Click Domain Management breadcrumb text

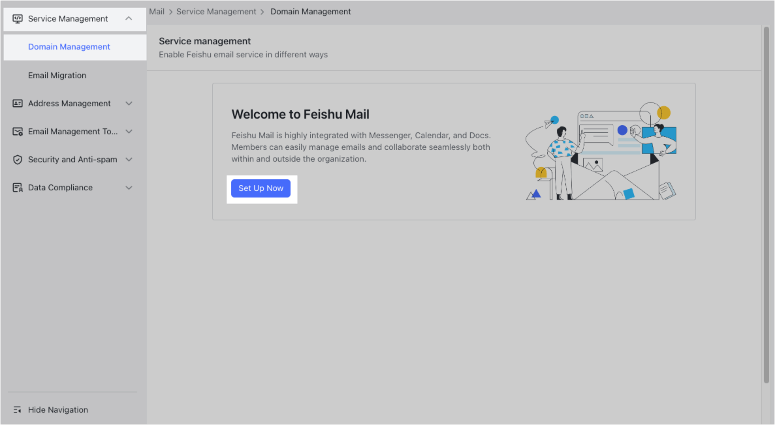(310, 12)
